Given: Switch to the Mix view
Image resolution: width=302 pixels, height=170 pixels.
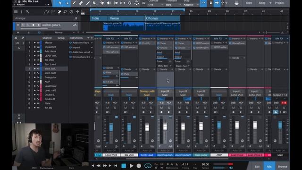Looking at the screenshot, I should (x=269, y=167).
